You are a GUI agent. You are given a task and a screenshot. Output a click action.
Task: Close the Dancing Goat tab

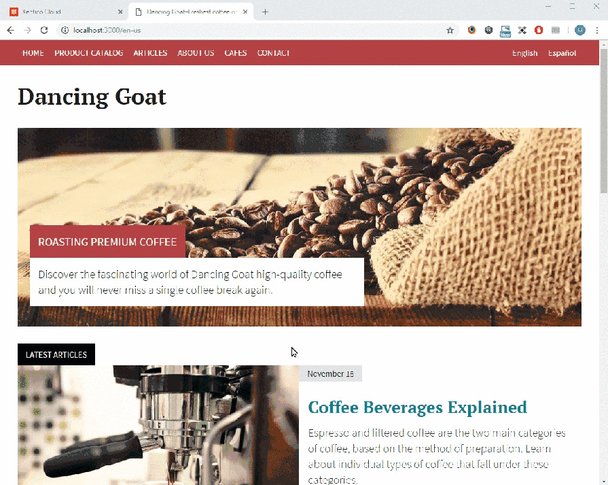245,12
